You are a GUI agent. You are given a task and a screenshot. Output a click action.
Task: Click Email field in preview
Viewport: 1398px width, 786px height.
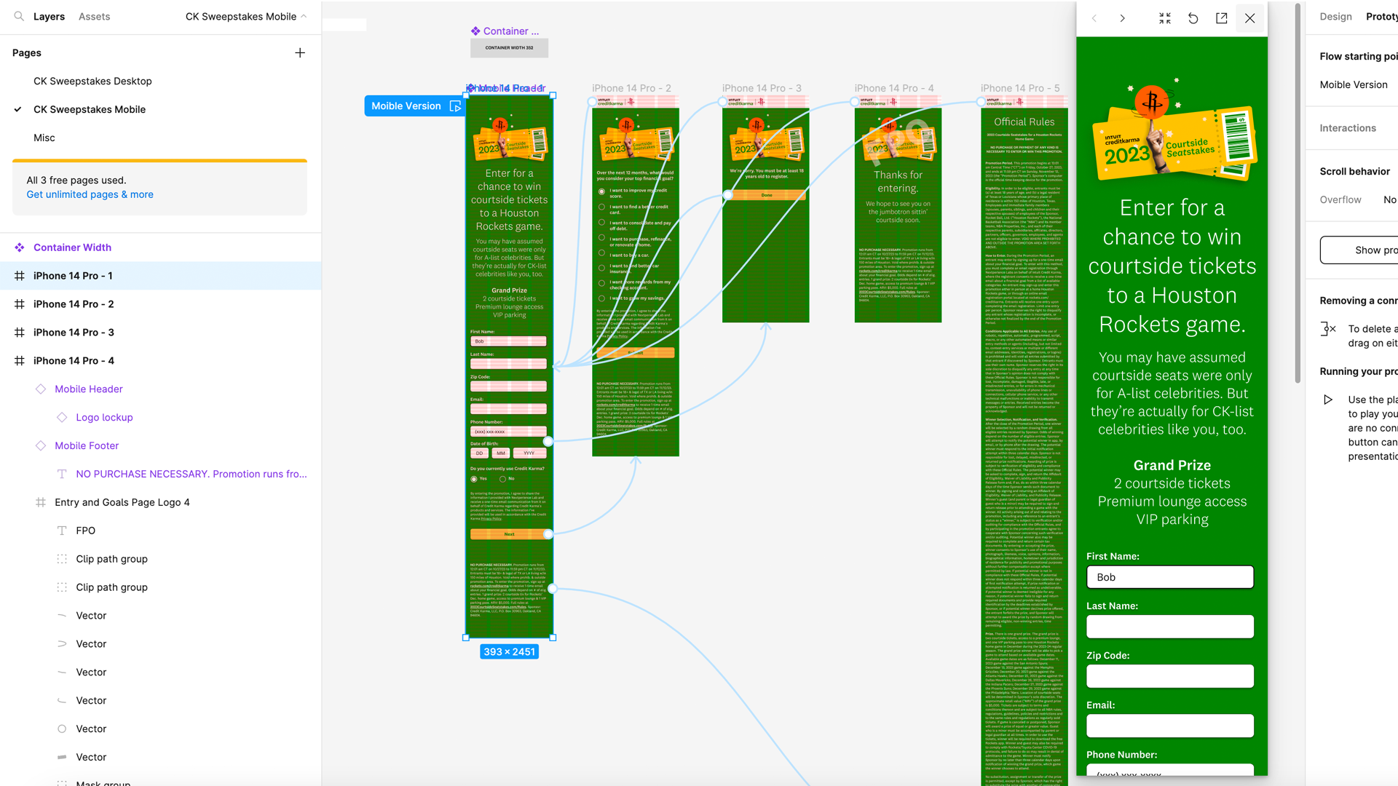point(1170,726)
